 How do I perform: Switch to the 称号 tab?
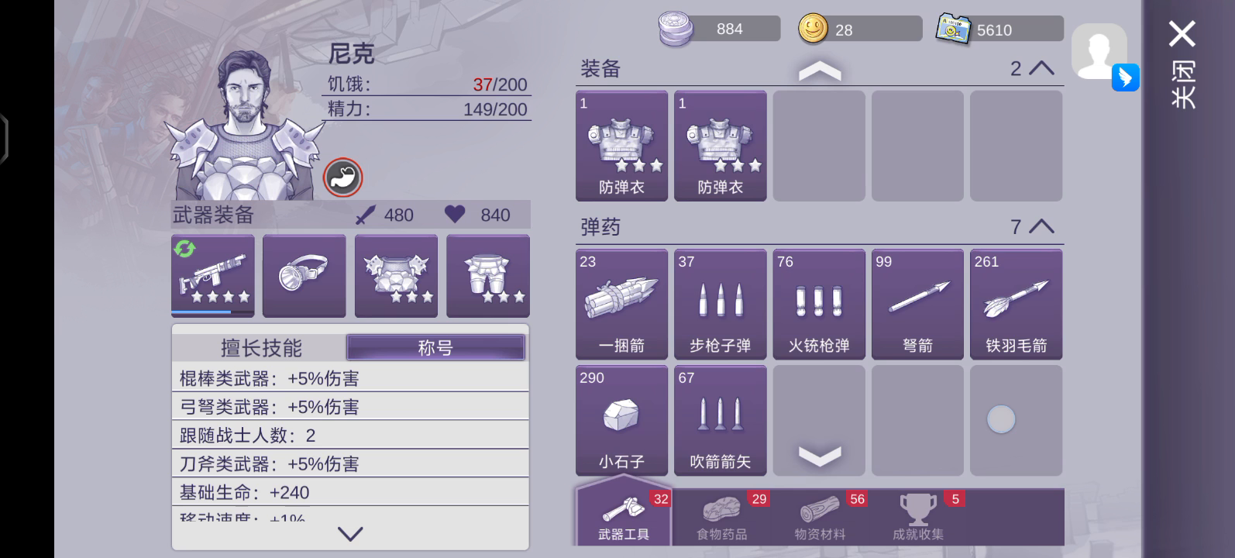(435, 348)
